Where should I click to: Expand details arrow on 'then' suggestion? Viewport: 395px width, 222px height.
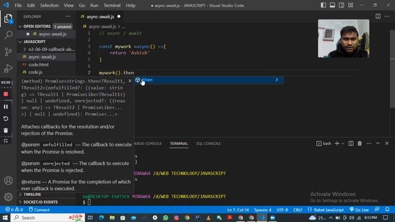coord(276,80)
